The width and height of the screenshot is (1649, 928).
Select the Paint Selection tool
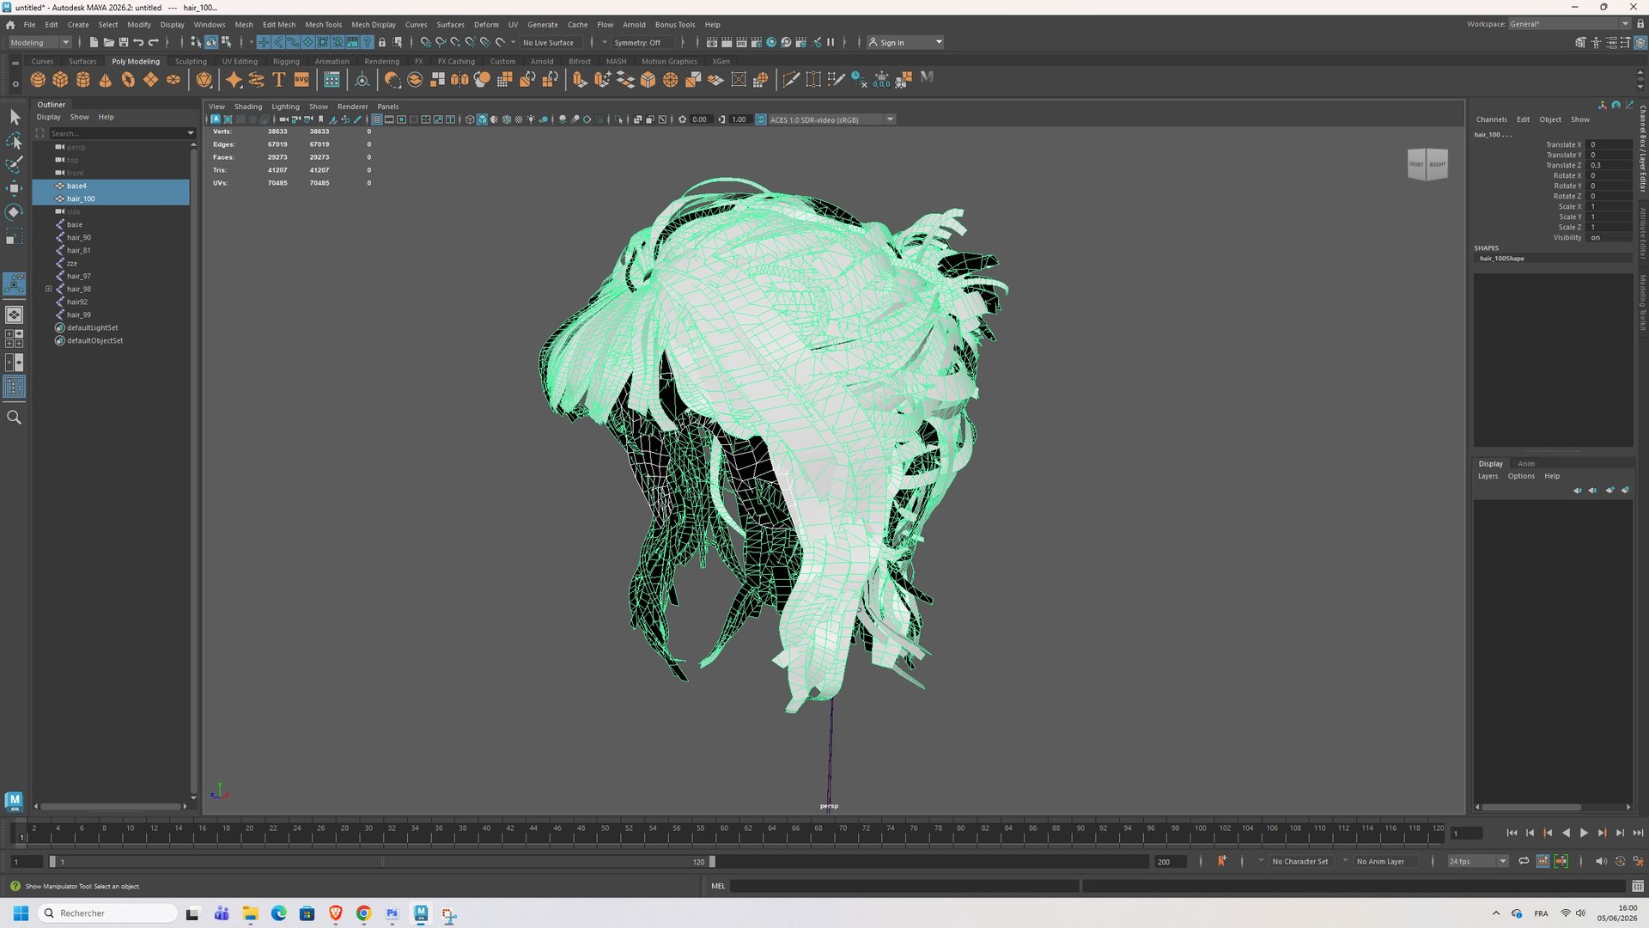click(14, 164)
